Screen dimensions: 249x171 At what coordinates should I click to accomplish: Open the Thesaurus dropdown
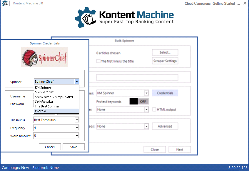[x=76, y=120]
